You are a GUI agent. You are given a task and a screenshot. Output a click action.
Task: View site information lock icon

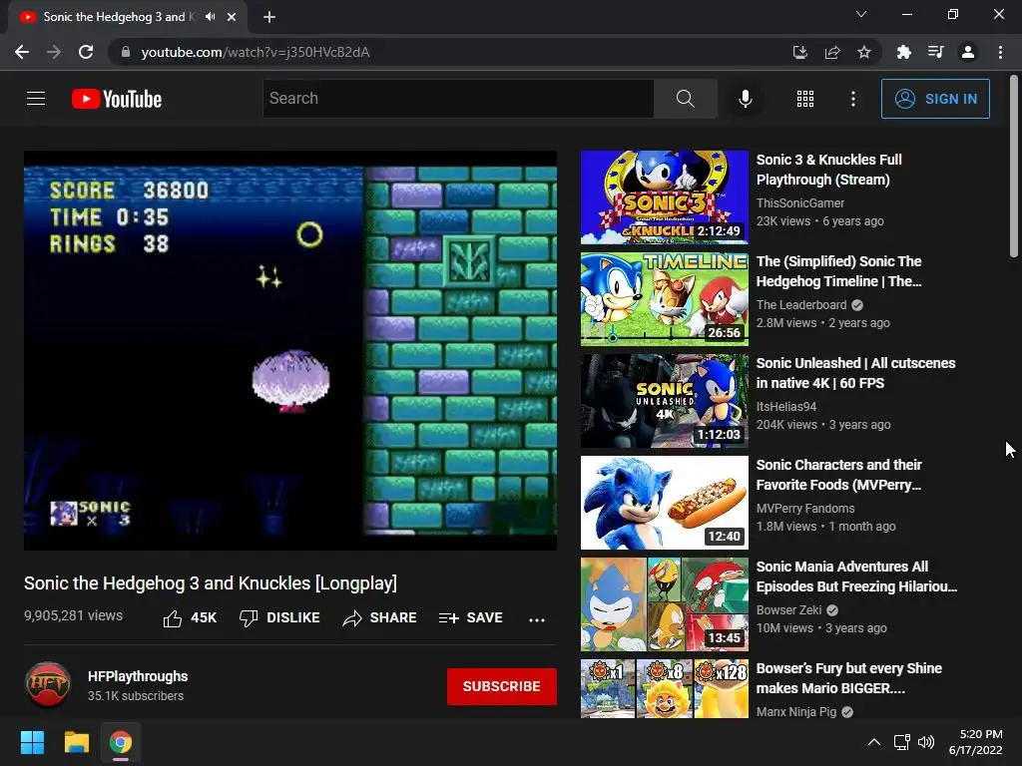[126, 52]
